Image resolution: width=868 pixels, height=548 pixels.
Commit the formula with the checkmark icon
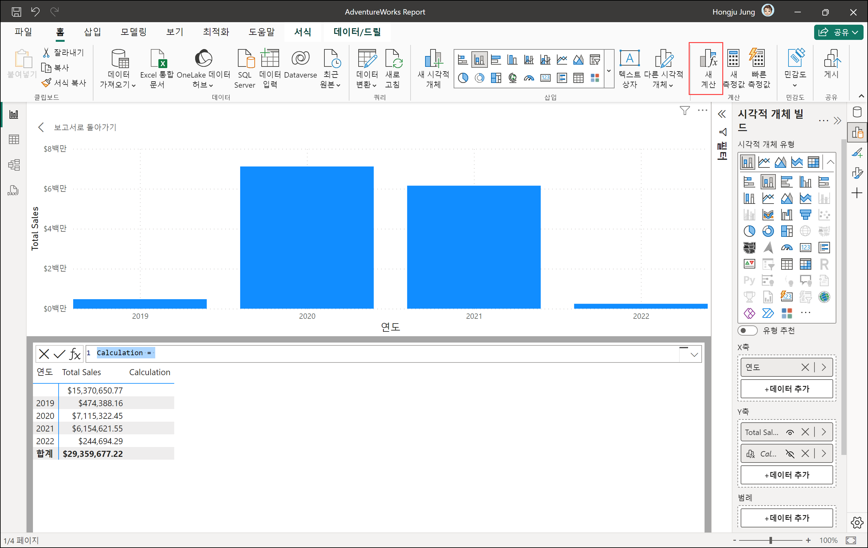coord(59,354)
